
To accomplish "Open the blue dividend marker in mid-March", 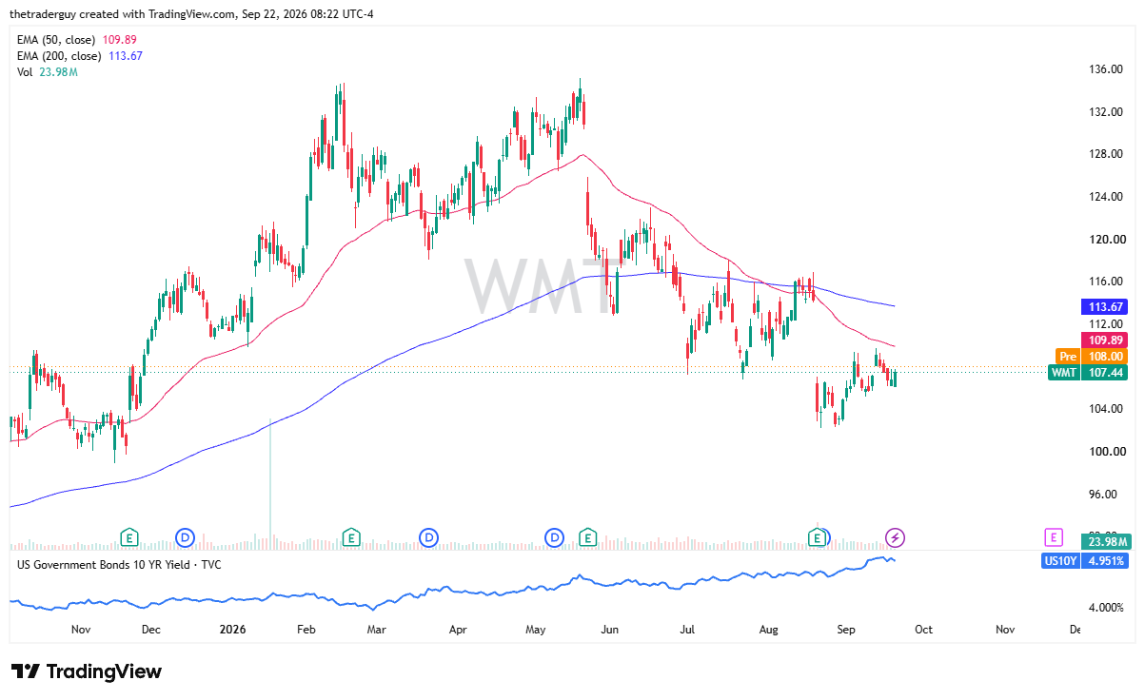I will pyautogui.click(x=429, y=538).
